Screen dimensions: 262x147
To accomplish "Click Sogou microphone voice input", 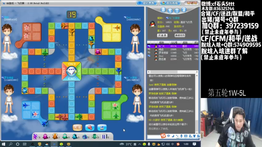I will point(181,136).
